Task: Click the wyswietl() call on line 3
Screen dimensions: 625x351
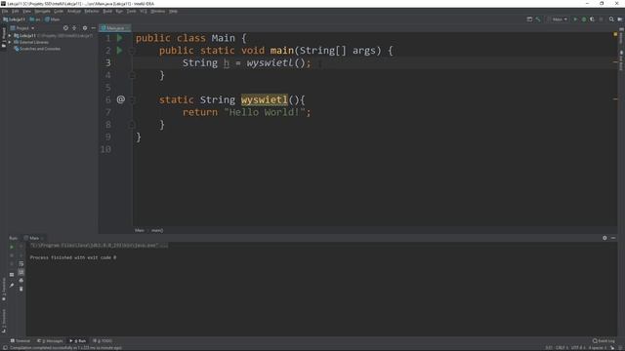Action: click(x=275, y=62)
